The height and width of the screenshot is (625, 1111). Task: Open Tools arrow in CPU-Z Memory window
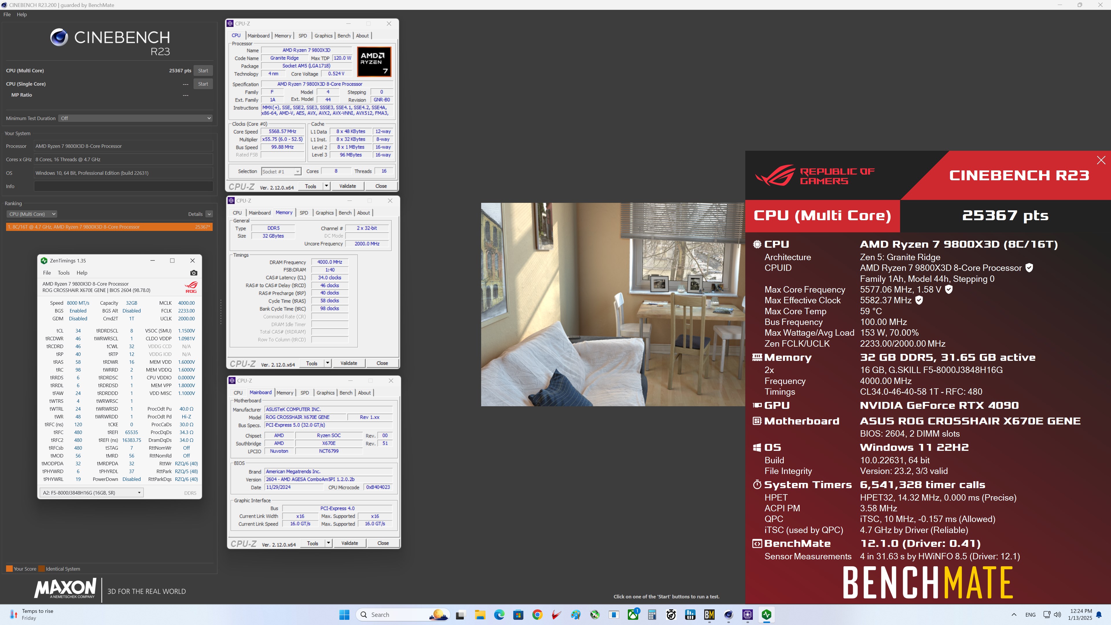click(x=328, y=363)
